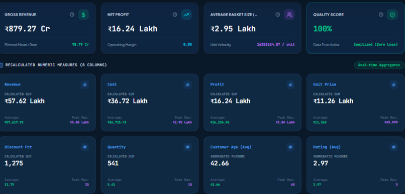Select the Rating (Avg) title
The height and width of the screenshot is (194, 405).
pos(327,147)
